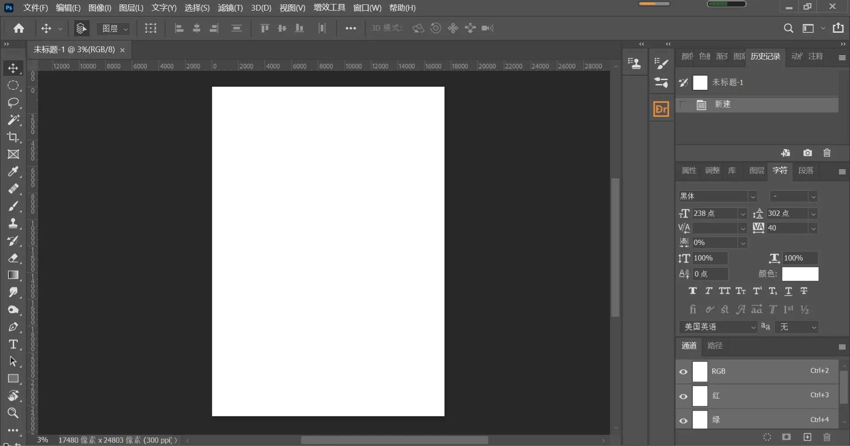Select the Pen tool

13,327
